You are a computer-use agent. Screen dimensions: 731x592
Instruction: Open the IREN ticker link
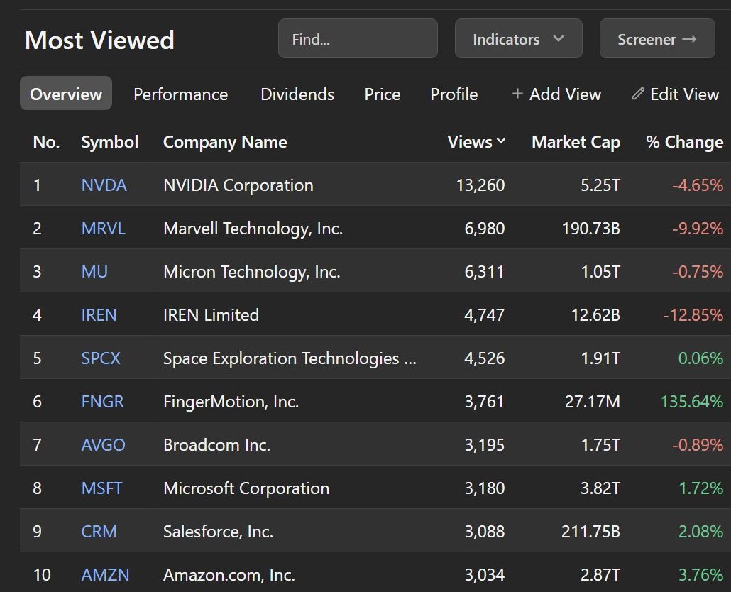coord(99,315)
